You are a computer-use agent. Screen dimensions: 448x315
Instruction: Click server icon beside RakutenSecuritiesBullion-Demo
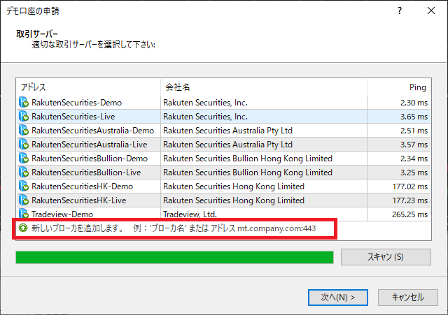(24, 159)
